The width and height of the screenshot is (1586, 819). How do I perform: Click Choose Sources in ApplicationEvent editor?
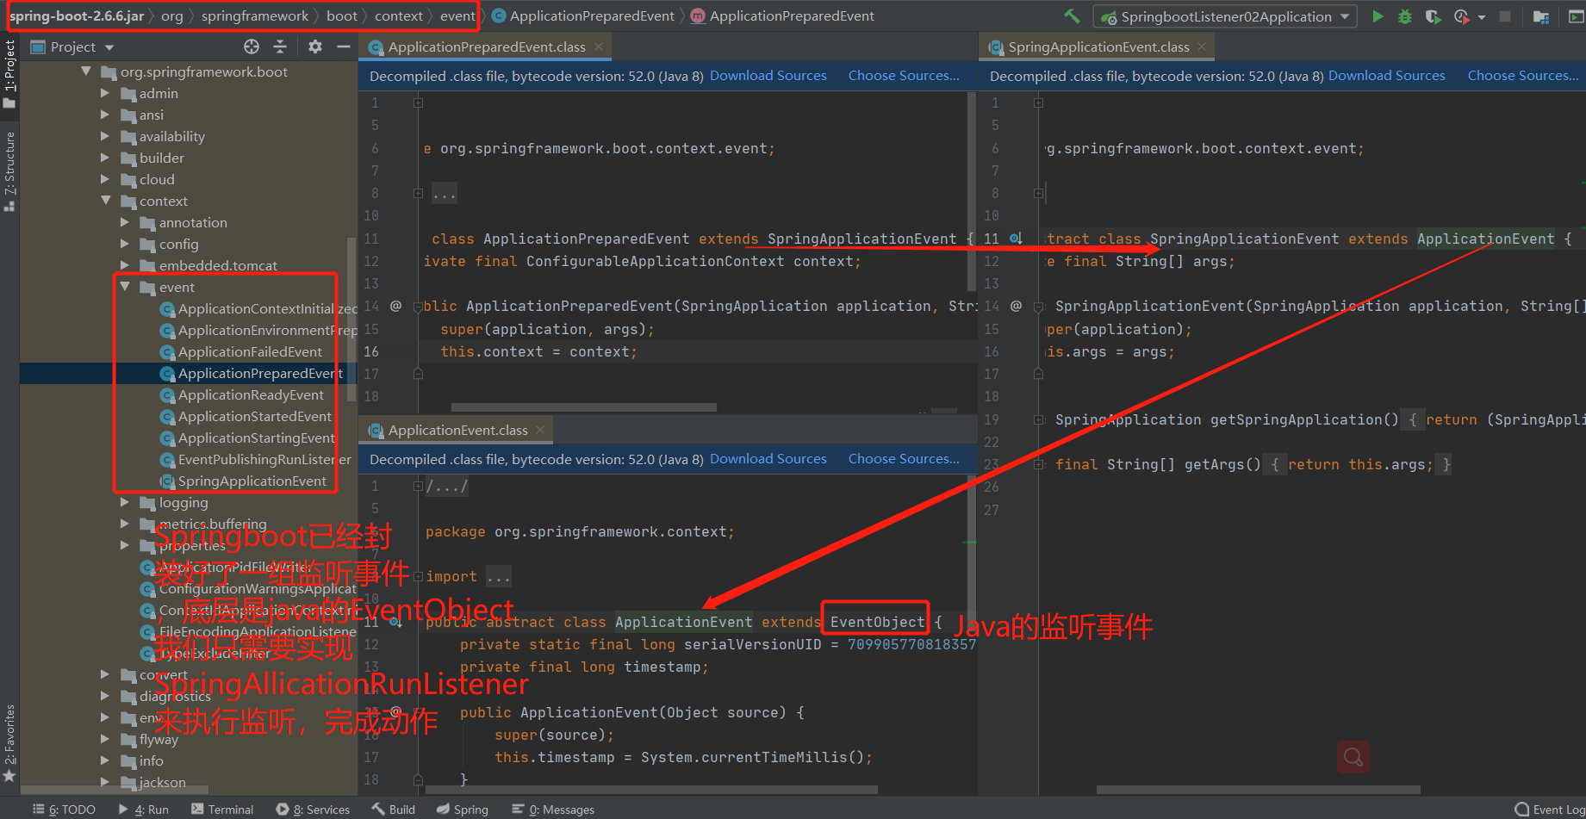pyautogui.click(x=904, y=459)
